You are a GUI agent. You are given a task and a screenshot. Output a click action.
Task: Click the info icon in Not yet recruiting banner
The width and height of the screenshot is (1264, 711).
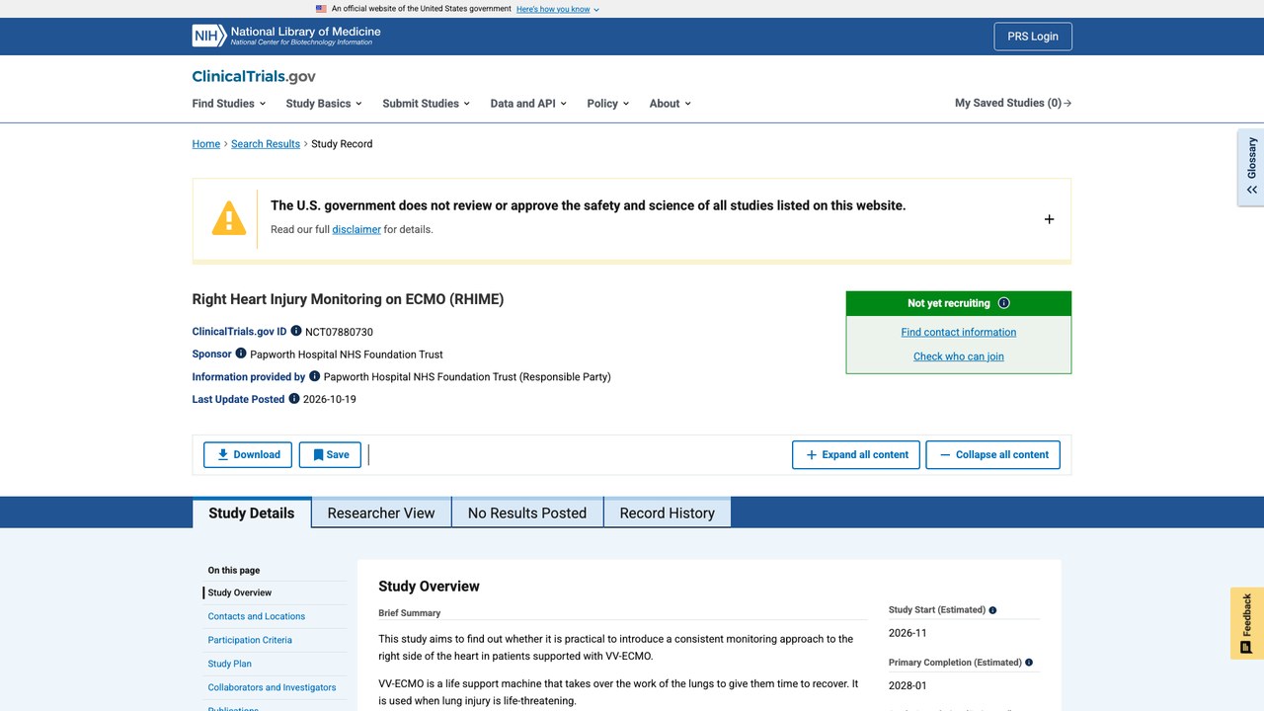click(1004, 303)
